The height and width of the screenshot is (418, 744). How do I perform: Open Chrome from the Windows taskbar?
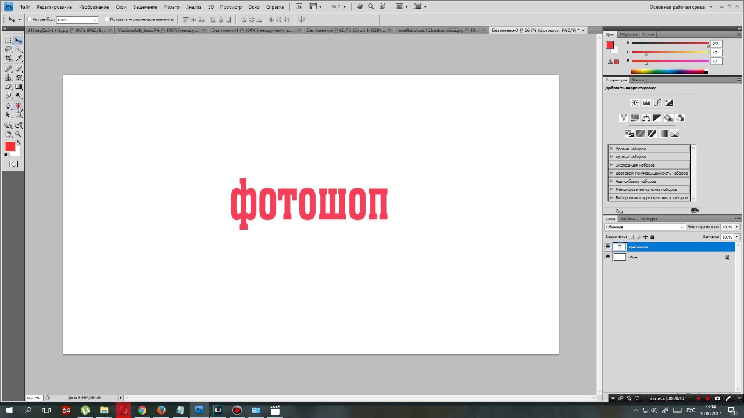(142, 410)
